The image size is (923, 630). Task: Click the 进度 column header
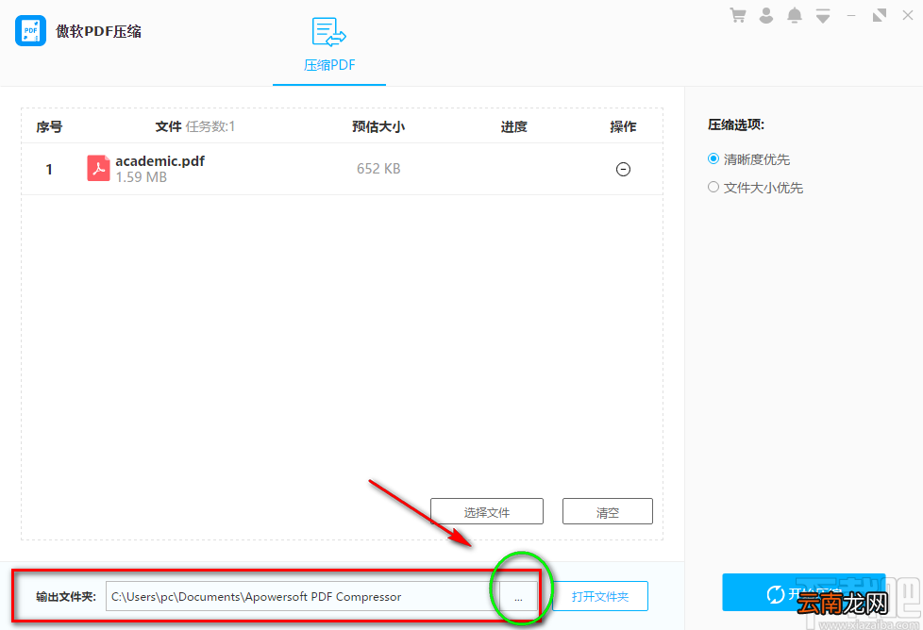(x=514, y=126)
